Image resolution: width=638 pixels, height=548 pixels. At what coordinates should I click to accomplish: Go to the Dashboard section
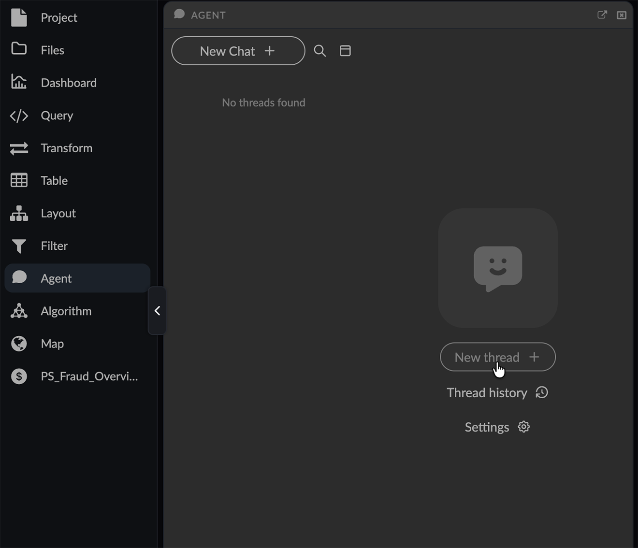tap(77, 83)
